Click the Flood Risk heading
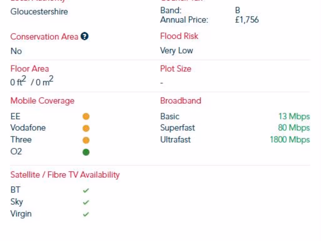This screenshot has height=241, width=321. (x=179, y=36)
